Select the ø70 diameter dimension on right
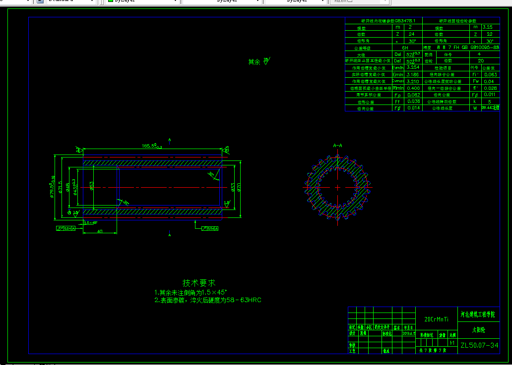512x365 pixels. coord(239,187)
